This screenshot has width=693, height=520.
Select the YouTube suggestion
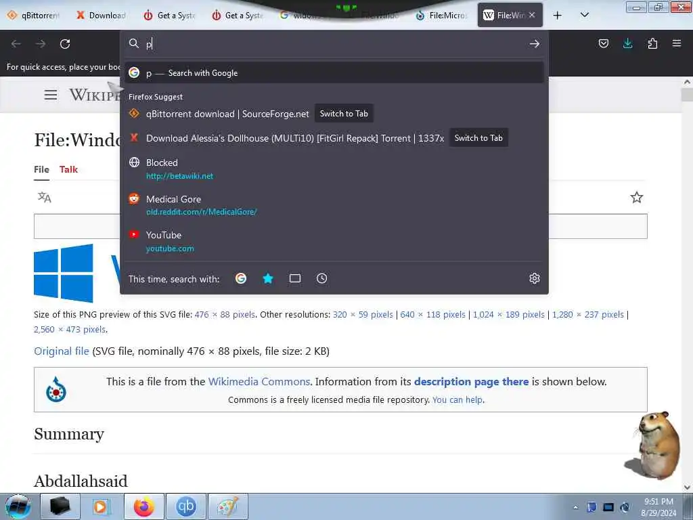(334, 242)
